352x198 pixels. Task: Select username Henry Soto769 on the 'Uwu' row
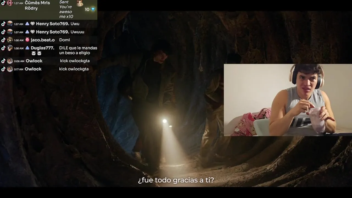coord(53,24)
